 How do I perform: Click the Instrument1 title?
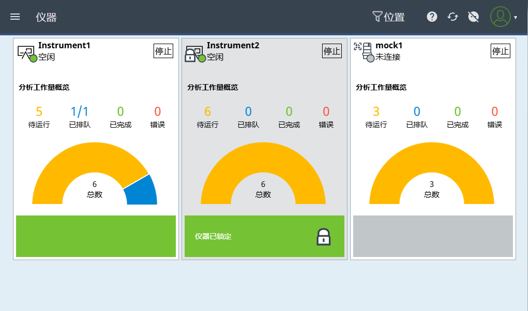(x=64, y=45)
